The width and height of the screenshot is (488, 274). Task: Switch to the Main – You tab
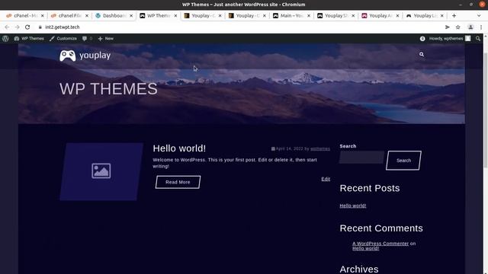291,15
